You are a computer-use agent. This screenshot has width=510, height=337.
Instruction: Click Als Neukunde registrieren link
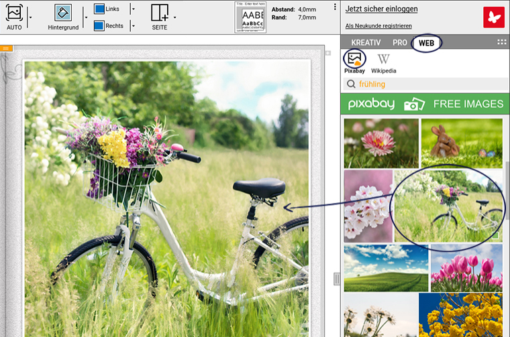point(378,25)
